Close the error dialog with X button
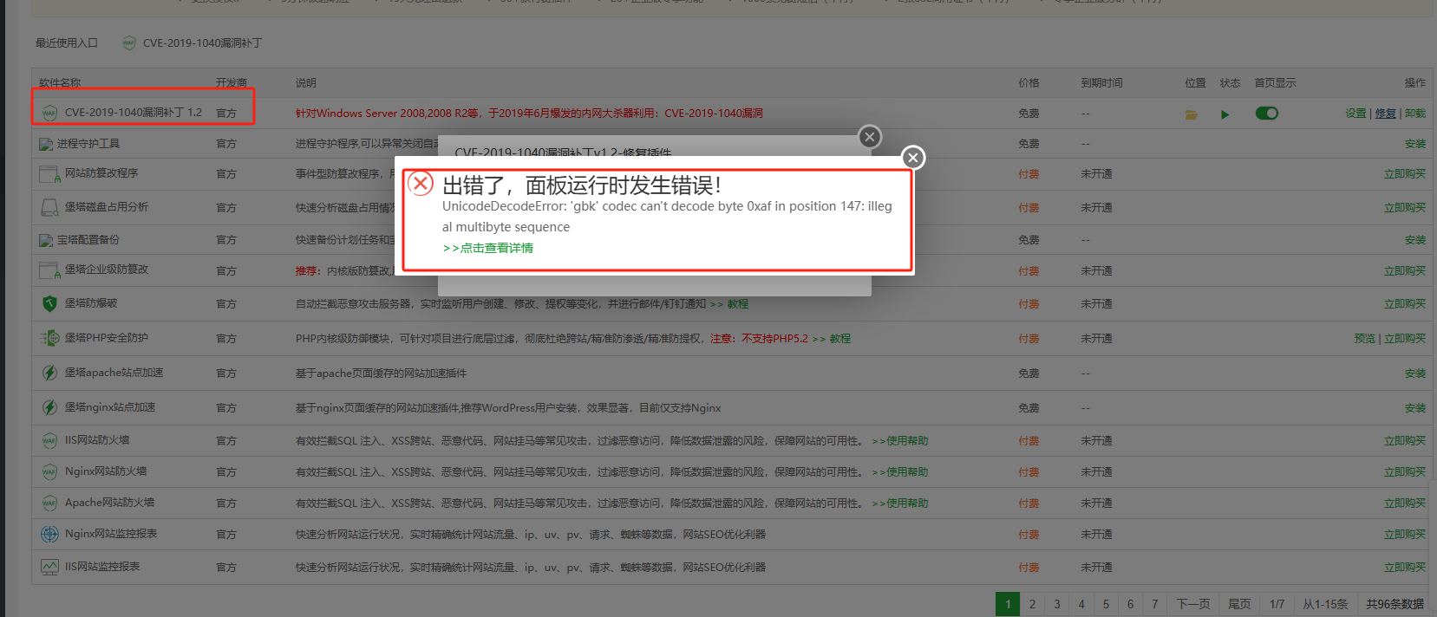The height and width of the screenshot is (617, 1437). point(912,158)
